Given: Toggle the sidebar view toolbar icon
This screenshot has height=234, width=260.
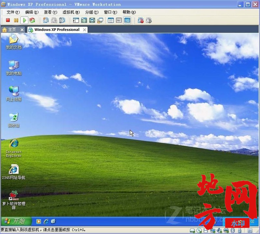Looking at the screenshot, I should [76, 20].
